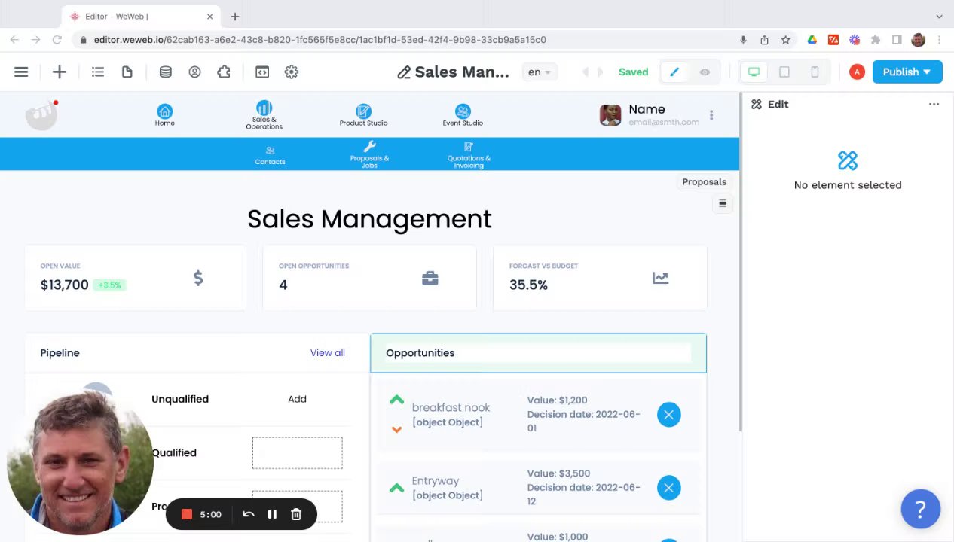Screen dimensions: 954x542
Task: Restart recording with the undo arrow
Action: click(249, 514)
